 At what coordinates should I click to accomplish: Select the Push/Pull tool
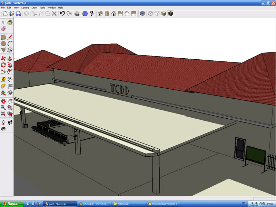click(x=10, y=58)
